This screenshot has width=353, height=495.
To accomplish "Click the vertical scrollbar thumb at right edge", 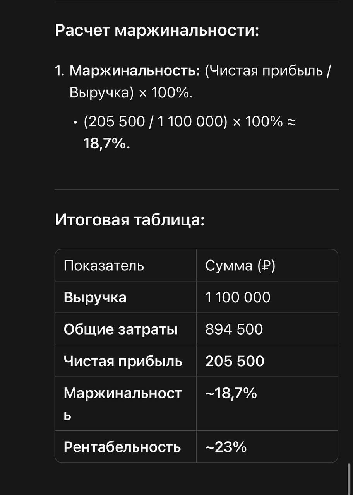I will point(349,479).
